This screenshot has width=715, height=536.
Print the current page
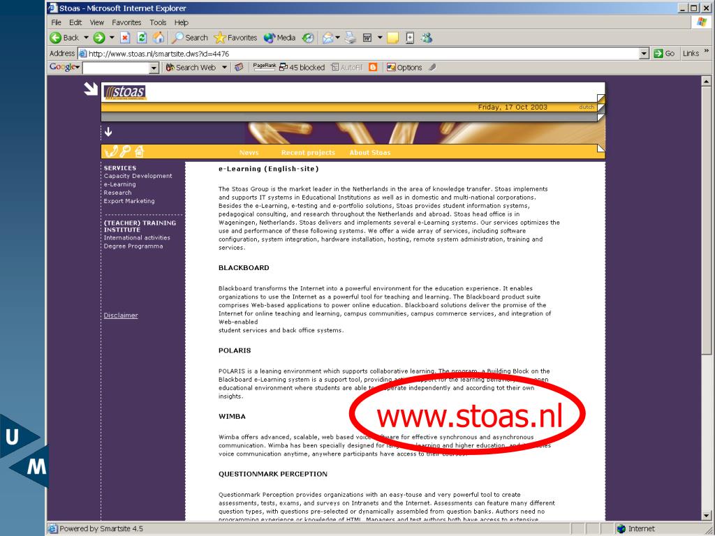point(351,38)
